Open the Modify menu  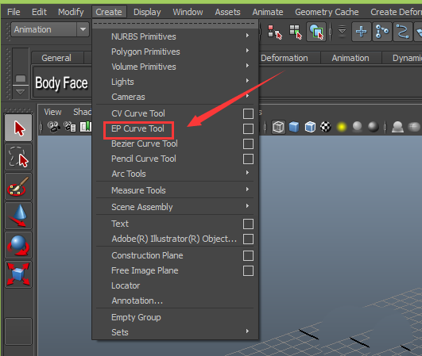[x=71, y=12]
